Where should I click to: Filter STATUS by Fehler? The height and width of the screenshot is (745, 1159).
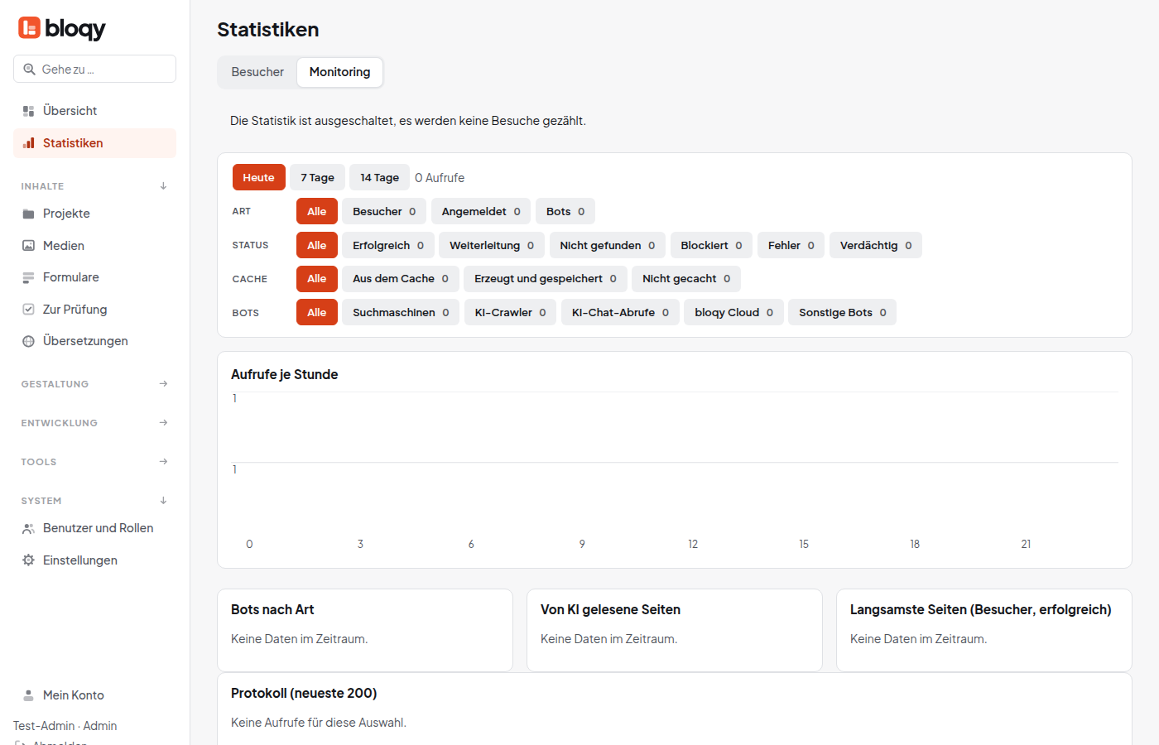(x=791, y=245)
